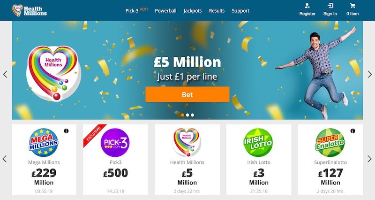Show previous lottery cards with left arrow
This screenshot has height=200, width=375.
(x=5, y=159)
